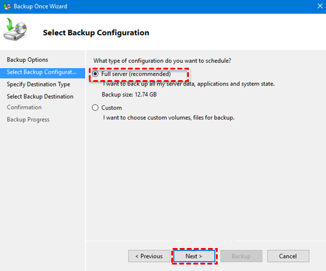Viewport: 326px width, 271px height.
Task: Click the Backup Progress step in sidebar
Action: 28,120
